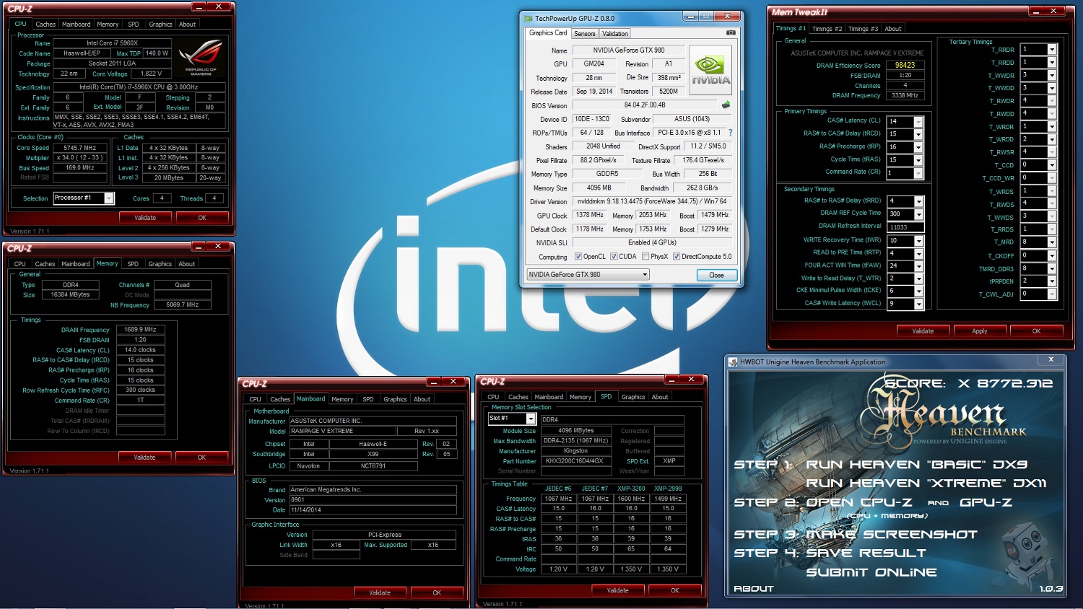Run Heaven "XTREME" DX11 benchmark
This screenshot has width=1083, height=609.
pos(926,483)
